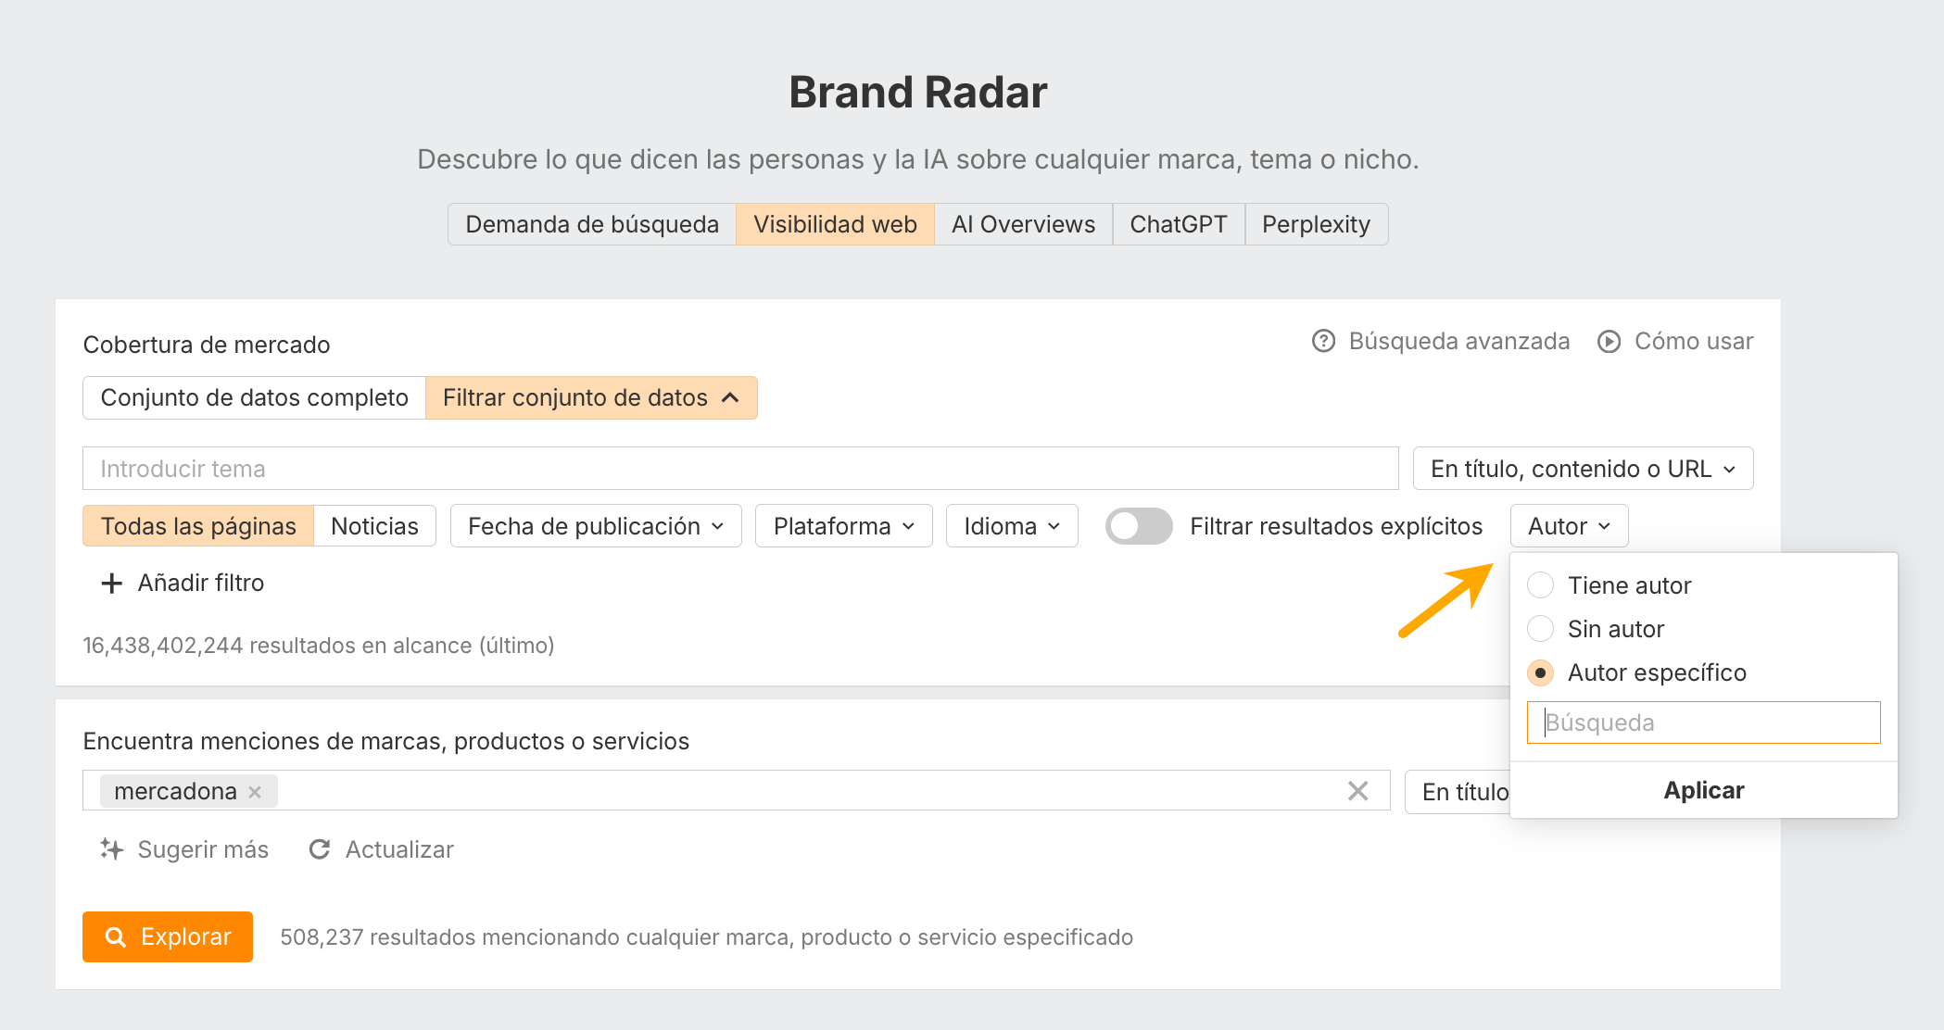Switch to the ChatGPT tab
The width and height of the screenshot is (1944, 1030).
tap(1178, 223)
